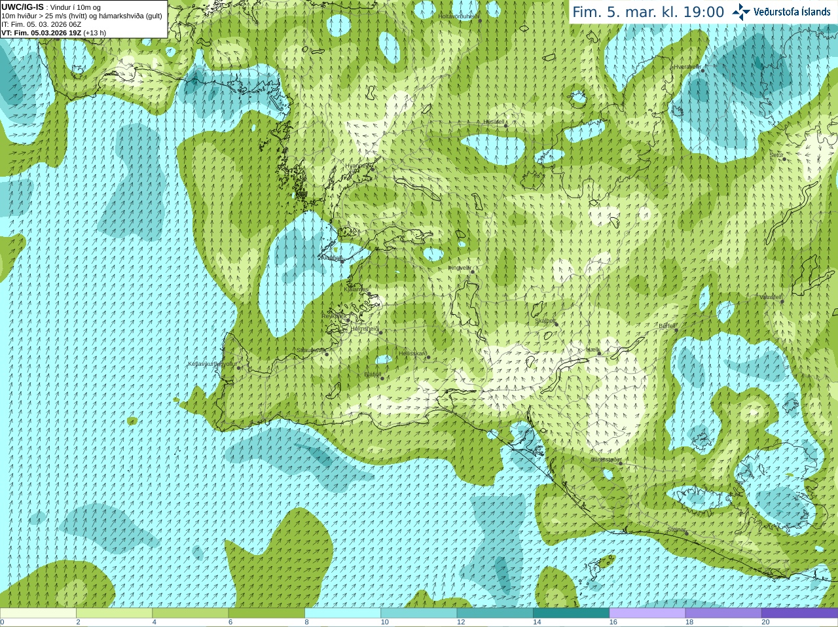
Task: Select the Hólmsheiði station label
Action: [365, 329]
